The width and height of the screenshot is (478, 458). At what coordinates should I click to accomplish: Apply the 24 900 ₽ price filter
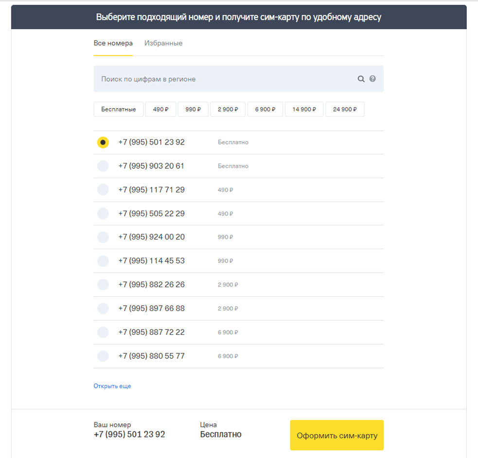(x=344, y=110)
